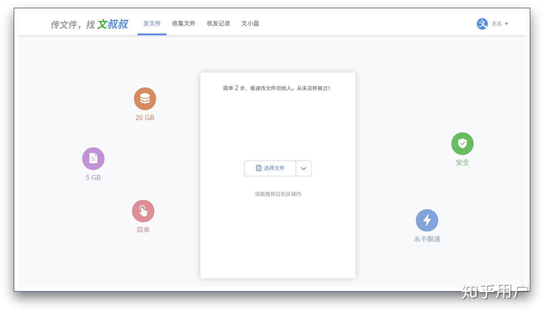Open the 收集文件 tab

pos(184,23)
